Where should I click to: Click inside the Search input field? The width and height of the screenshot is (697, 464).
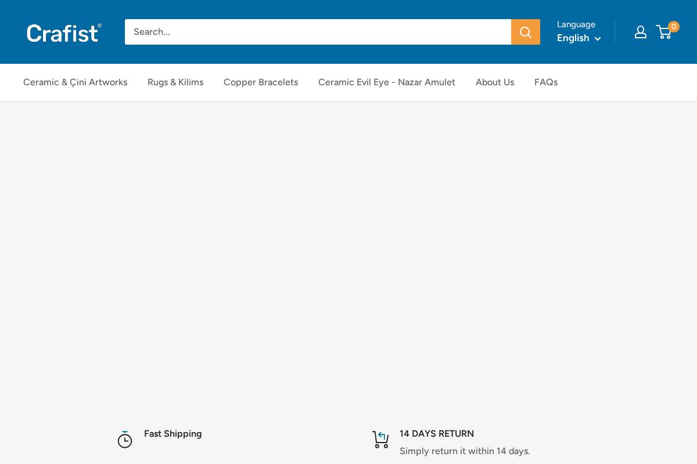[x=318, y=32]
